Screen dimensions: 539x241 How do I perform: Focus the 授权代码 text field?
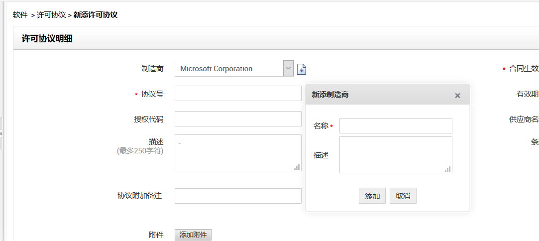coord(238,119)
